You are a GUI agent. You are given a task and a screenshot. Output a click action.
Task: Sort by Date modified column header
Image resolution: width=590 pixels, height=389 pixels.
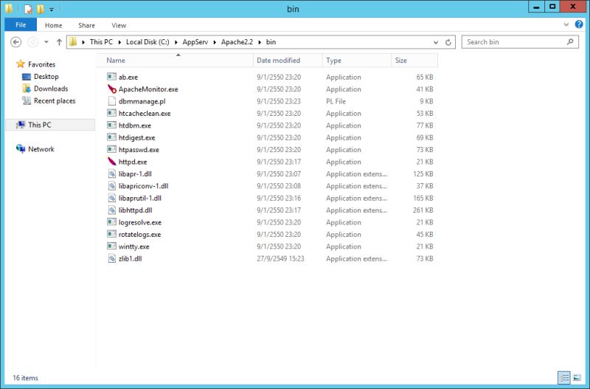[x=288, y=61]
